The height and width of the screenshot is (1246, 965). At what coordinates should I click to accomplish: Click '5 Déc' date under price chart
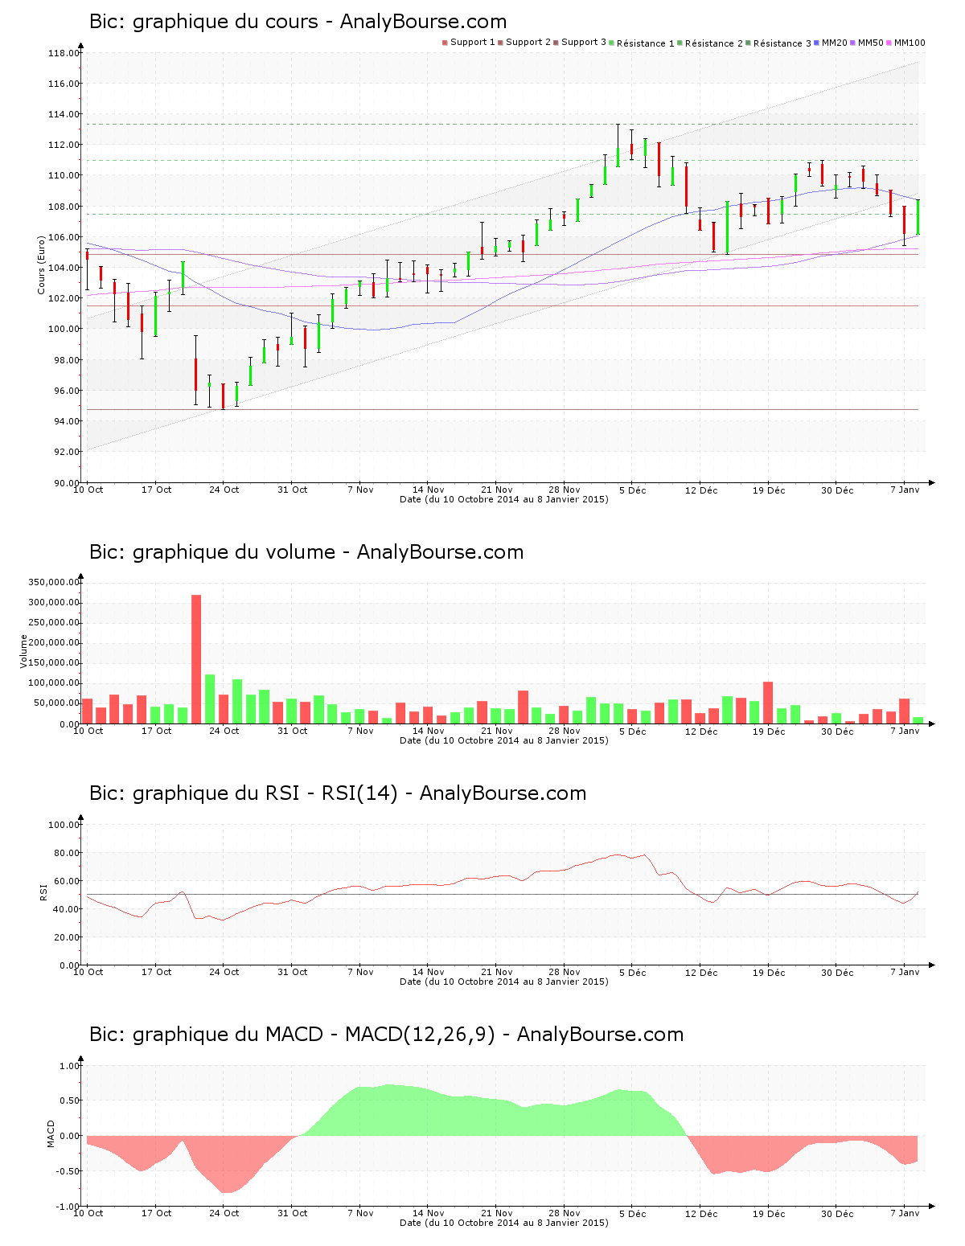pyautogui.click(x=633, y=490)
